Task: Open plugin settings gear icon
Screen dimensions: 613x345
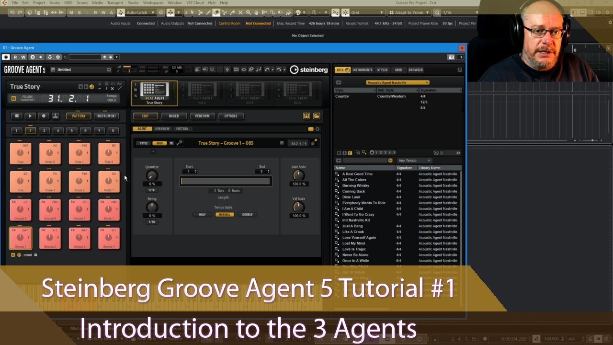Action: [57, 57]
